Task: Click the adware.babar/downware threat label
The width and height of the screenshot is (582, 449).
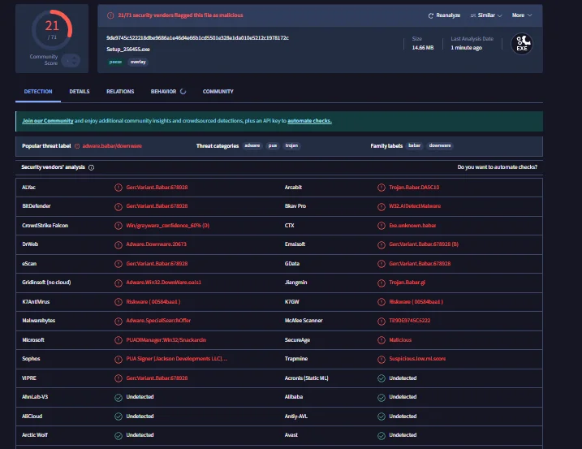Action: pos(112,146)
